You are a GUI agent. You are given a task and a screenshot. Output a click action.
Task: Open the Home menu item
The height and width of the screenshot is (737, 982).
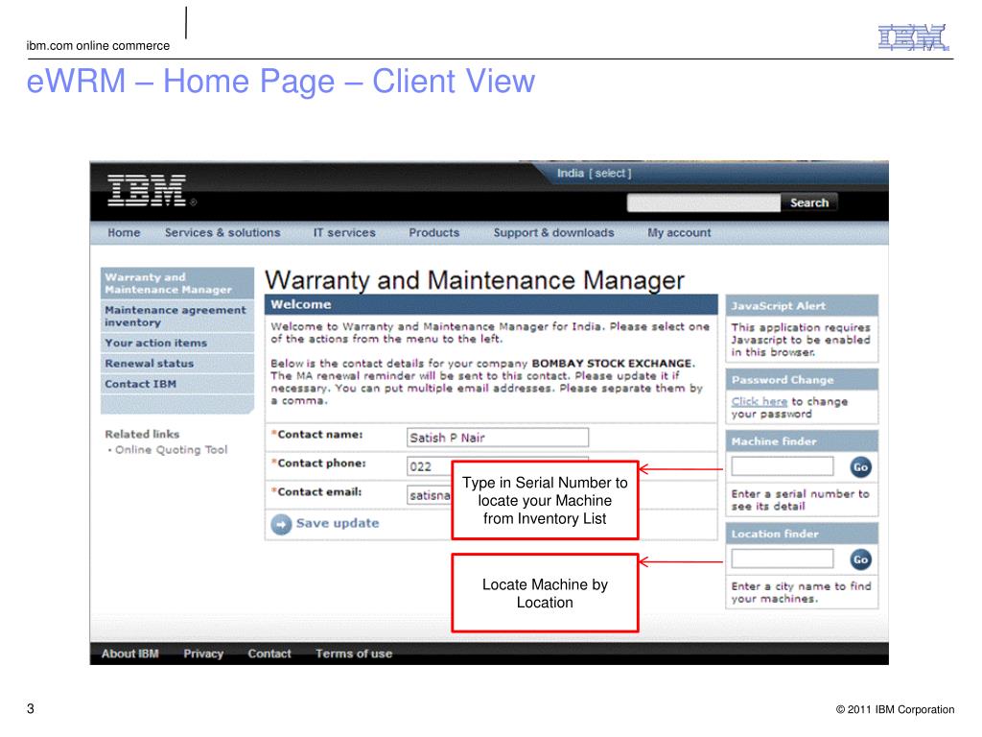click(124, 232)
